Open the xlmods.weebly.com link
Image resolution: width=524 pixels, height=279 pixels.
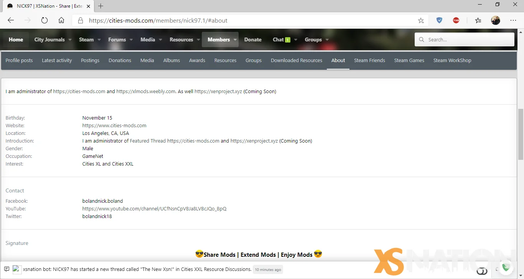click(146, 92)
